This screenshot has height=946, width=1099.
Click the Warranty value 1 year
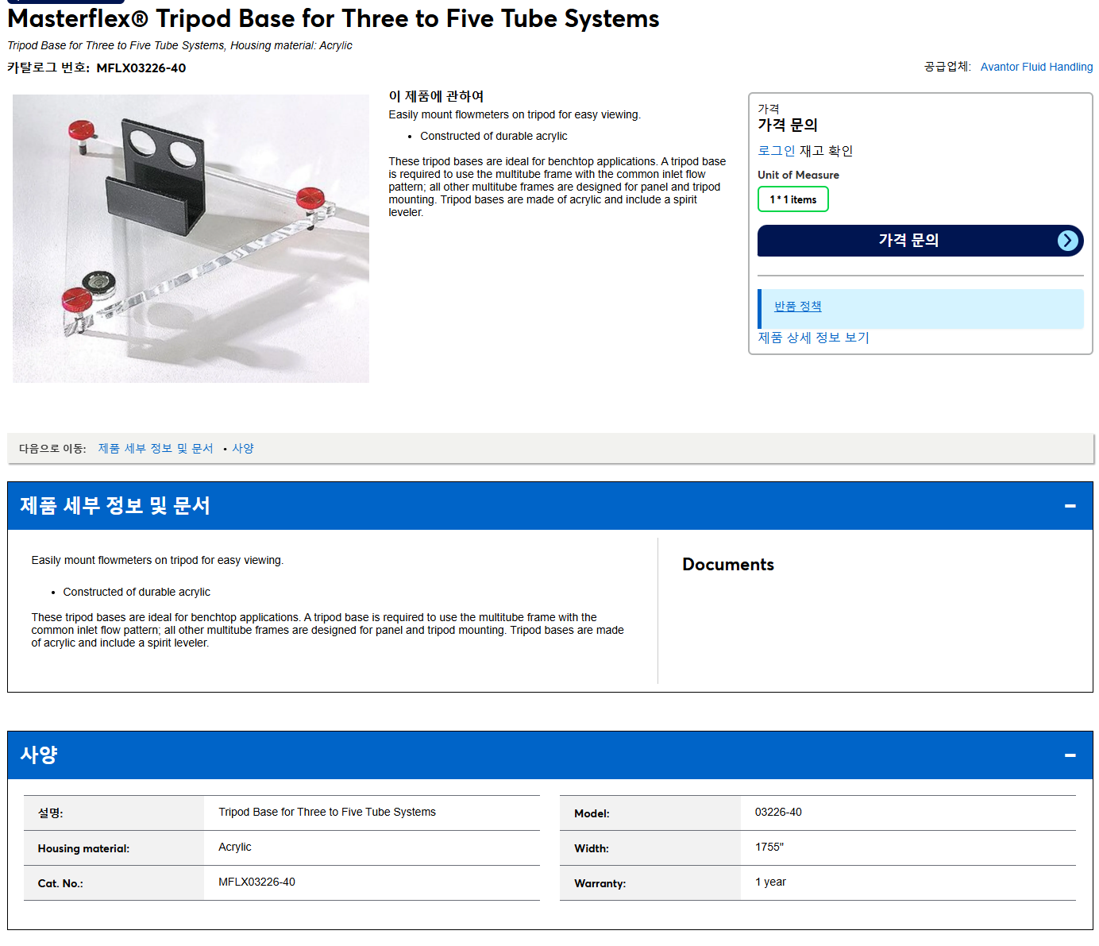tap(770, 882)
